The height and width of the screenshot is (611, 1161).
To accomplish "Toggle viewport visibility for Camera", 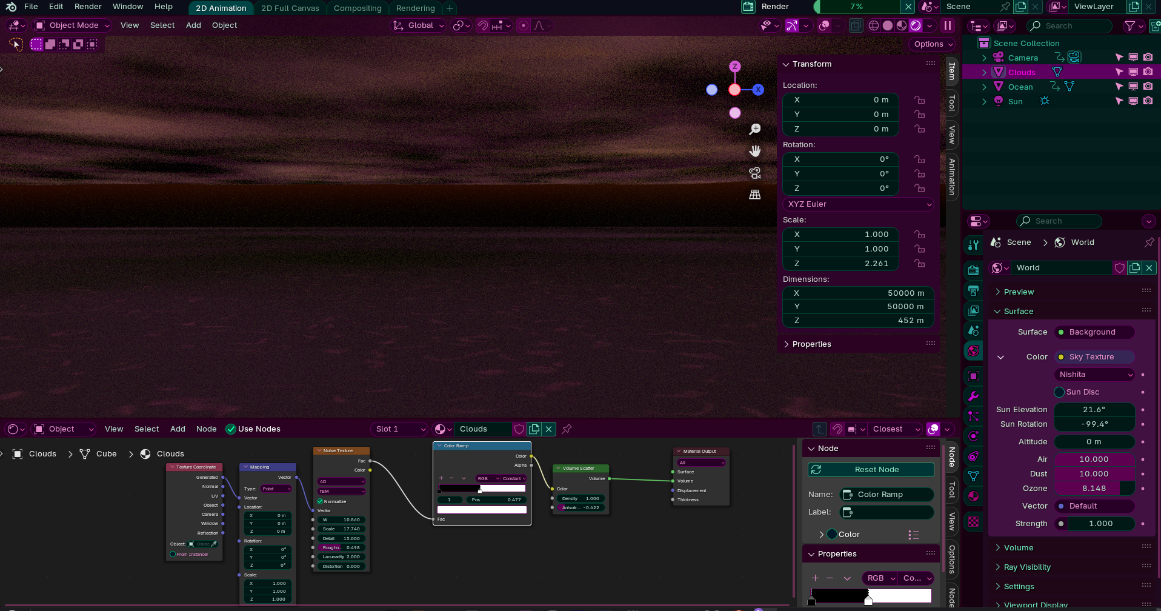I will click(1133, 58).
